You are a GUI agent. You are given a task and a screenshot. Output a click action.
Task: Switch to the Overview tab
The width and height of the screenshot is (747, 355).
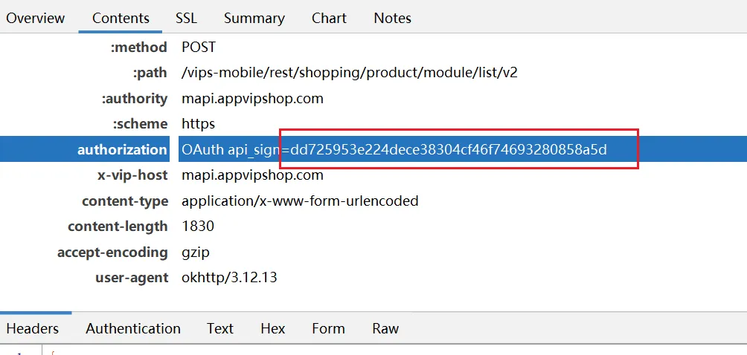(x=35, y=18)
